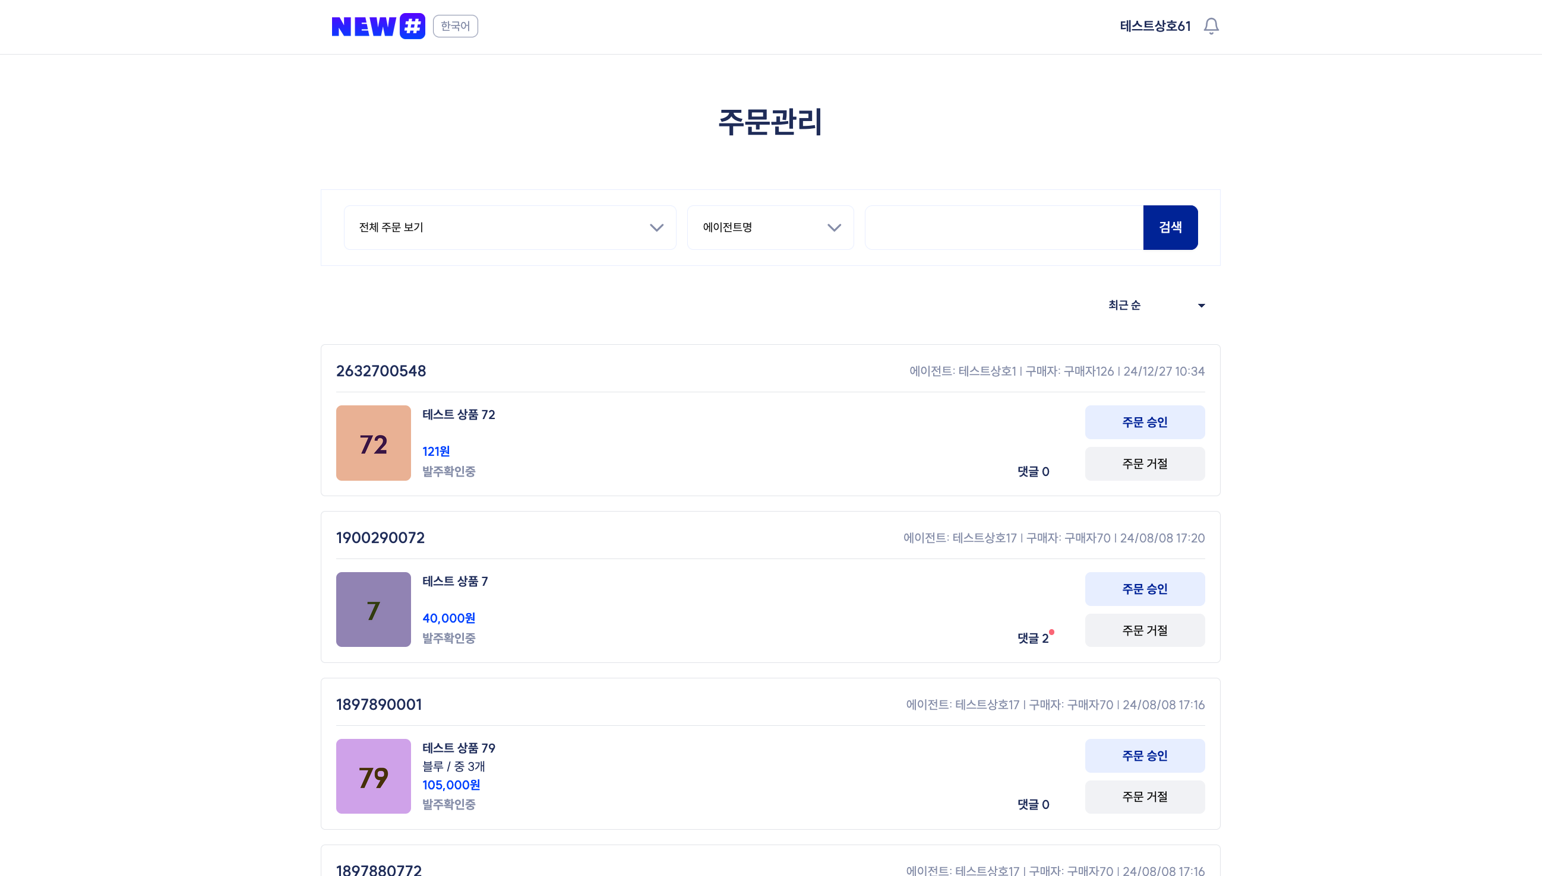Approve order 1900290072 with 주문 승인
Image resolution: width=1542 pixels, height=876 pixels.
click(1144, 589)
